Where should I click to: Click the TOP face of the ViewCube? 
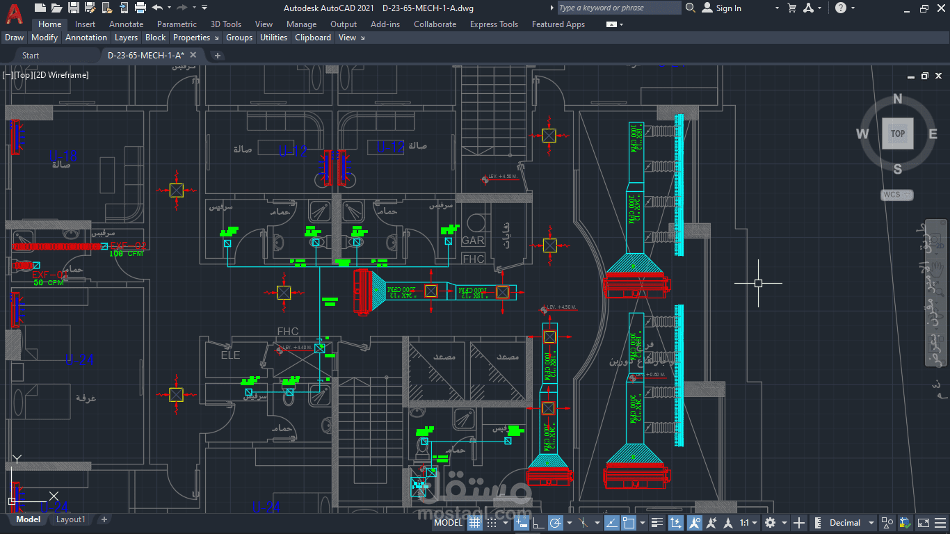tap(897, 133)
